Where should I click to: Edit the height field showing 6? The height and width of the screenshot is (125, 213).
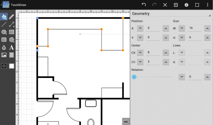[x=195, y=37]
